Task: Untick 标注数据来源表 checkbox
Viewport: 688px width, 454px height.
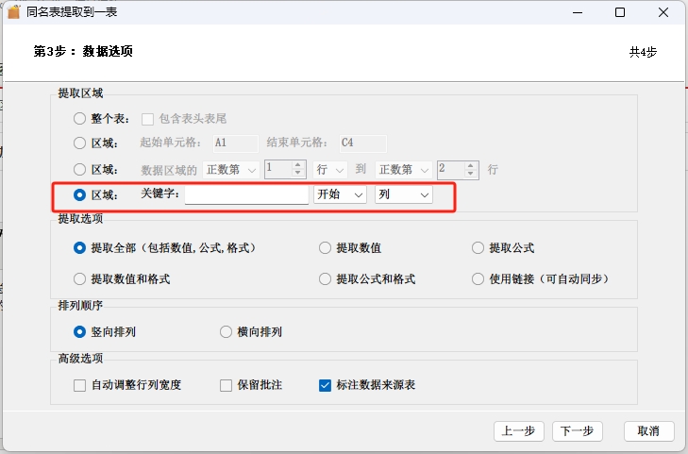Action: click(x=325, y=386)
